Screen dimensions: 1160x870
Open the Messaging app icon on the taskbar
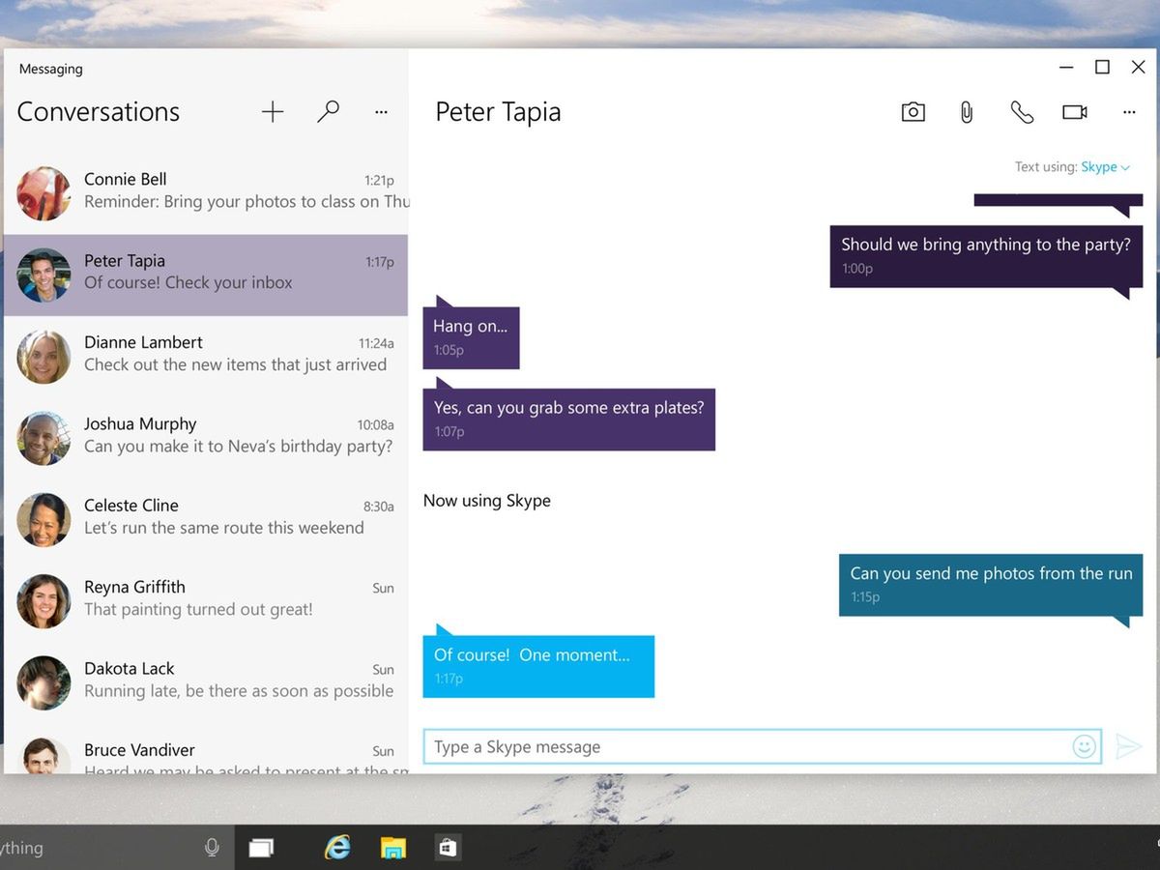click(x=448, y=847)
